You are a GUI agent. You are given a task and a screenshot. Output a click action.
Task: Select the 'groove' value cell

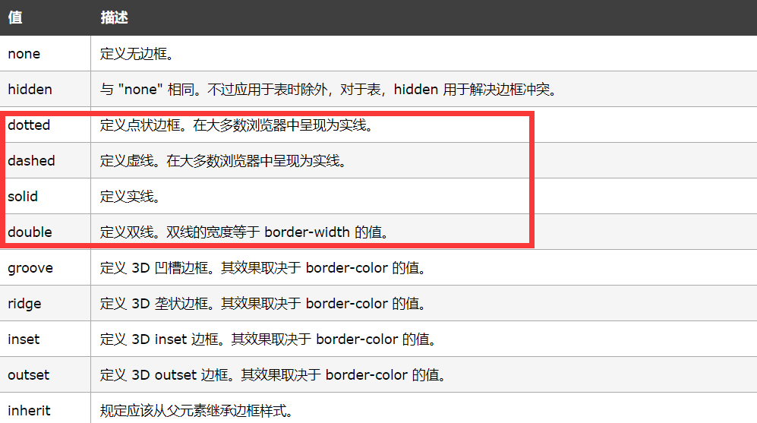click(45, 268)
